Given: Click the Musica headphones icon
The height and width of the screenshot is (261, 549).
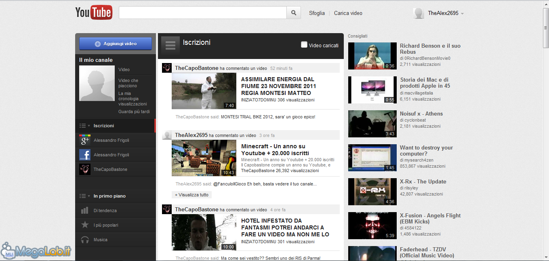Looking at the screenshot, I should click(x=84, y=240).
